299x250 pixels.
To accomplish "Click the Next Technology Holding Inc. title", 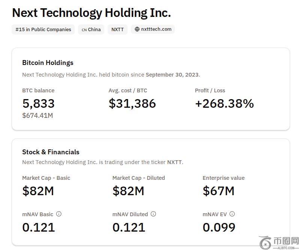I will pyautogui.click(x=92, y=13).
